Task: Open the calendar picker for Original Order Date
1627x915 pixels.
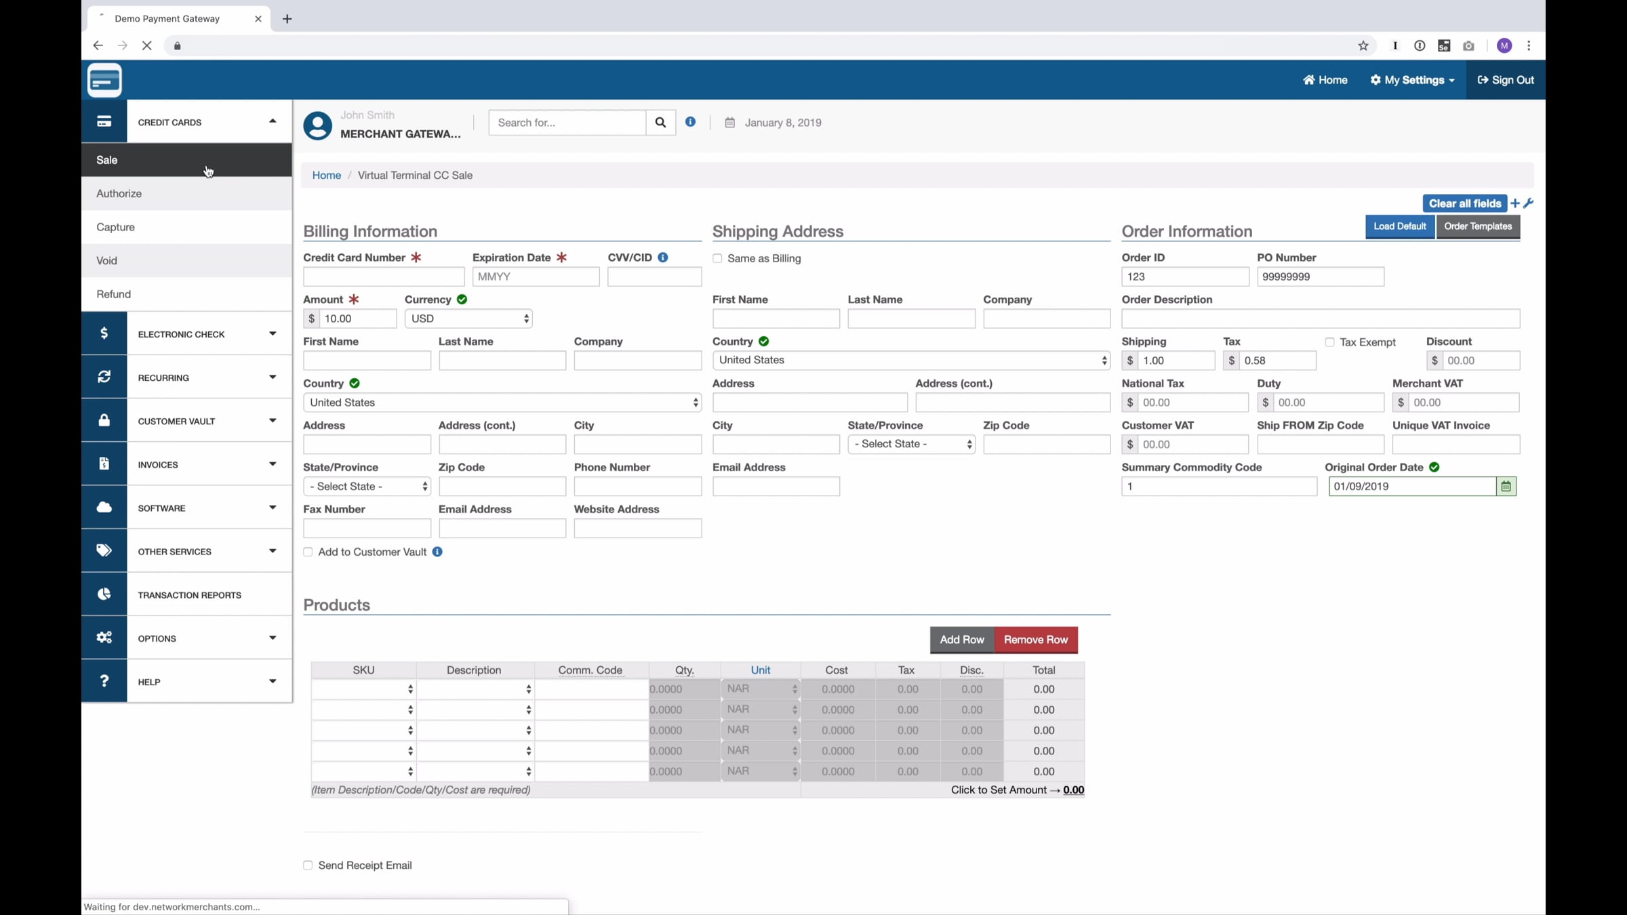Action: (x=1506, y=487)
